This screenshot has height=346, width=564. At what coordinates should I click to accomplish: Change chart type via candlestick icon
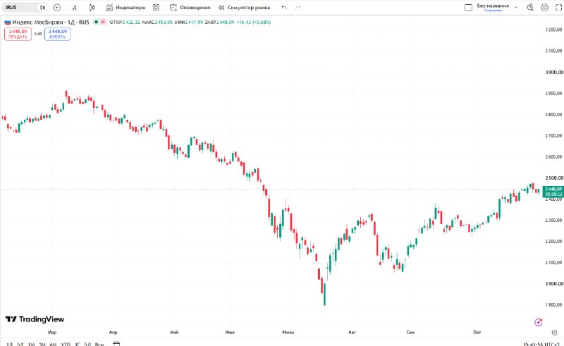pyautogui.click(x=92, y=7)
